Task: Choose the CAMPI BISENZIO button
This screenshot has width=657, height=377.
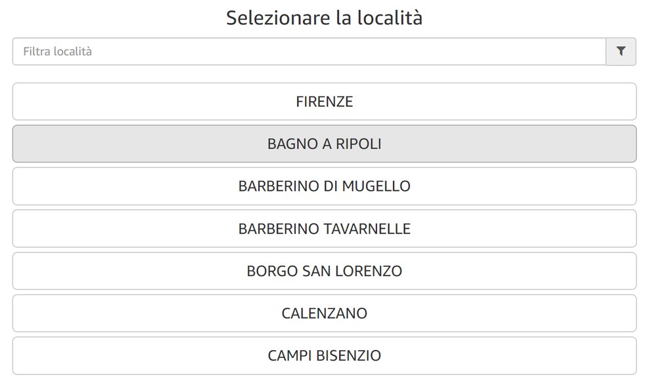Action: point(325,355)
